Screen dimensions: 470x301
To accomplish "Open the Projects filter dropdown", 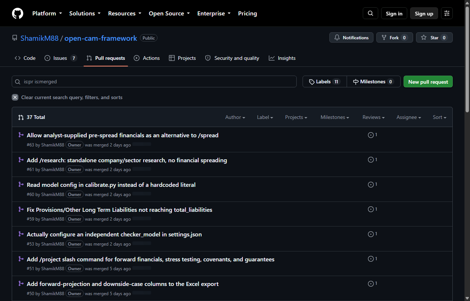I will point(296,117).
